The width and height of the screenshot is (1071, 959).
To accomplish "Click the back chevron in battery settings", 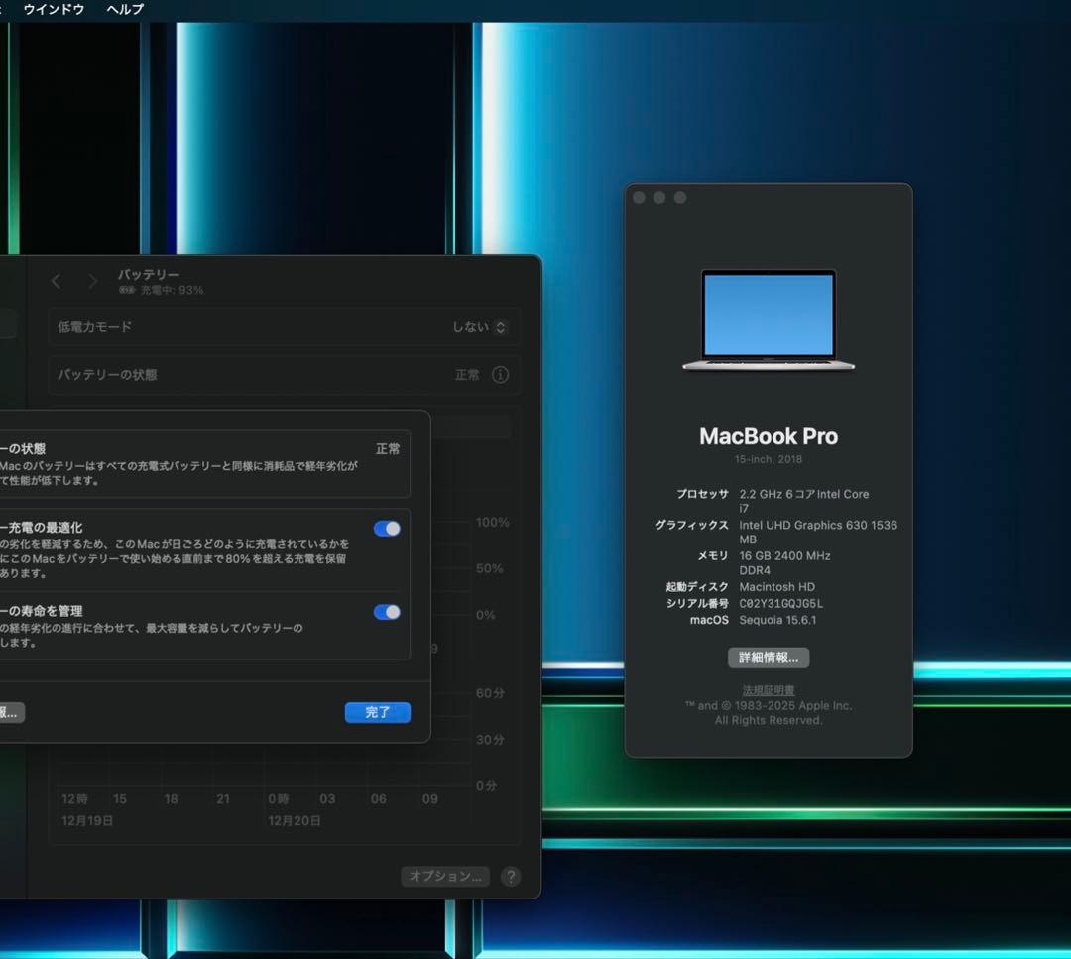I will pyautogui.click(x=56, y=281).
